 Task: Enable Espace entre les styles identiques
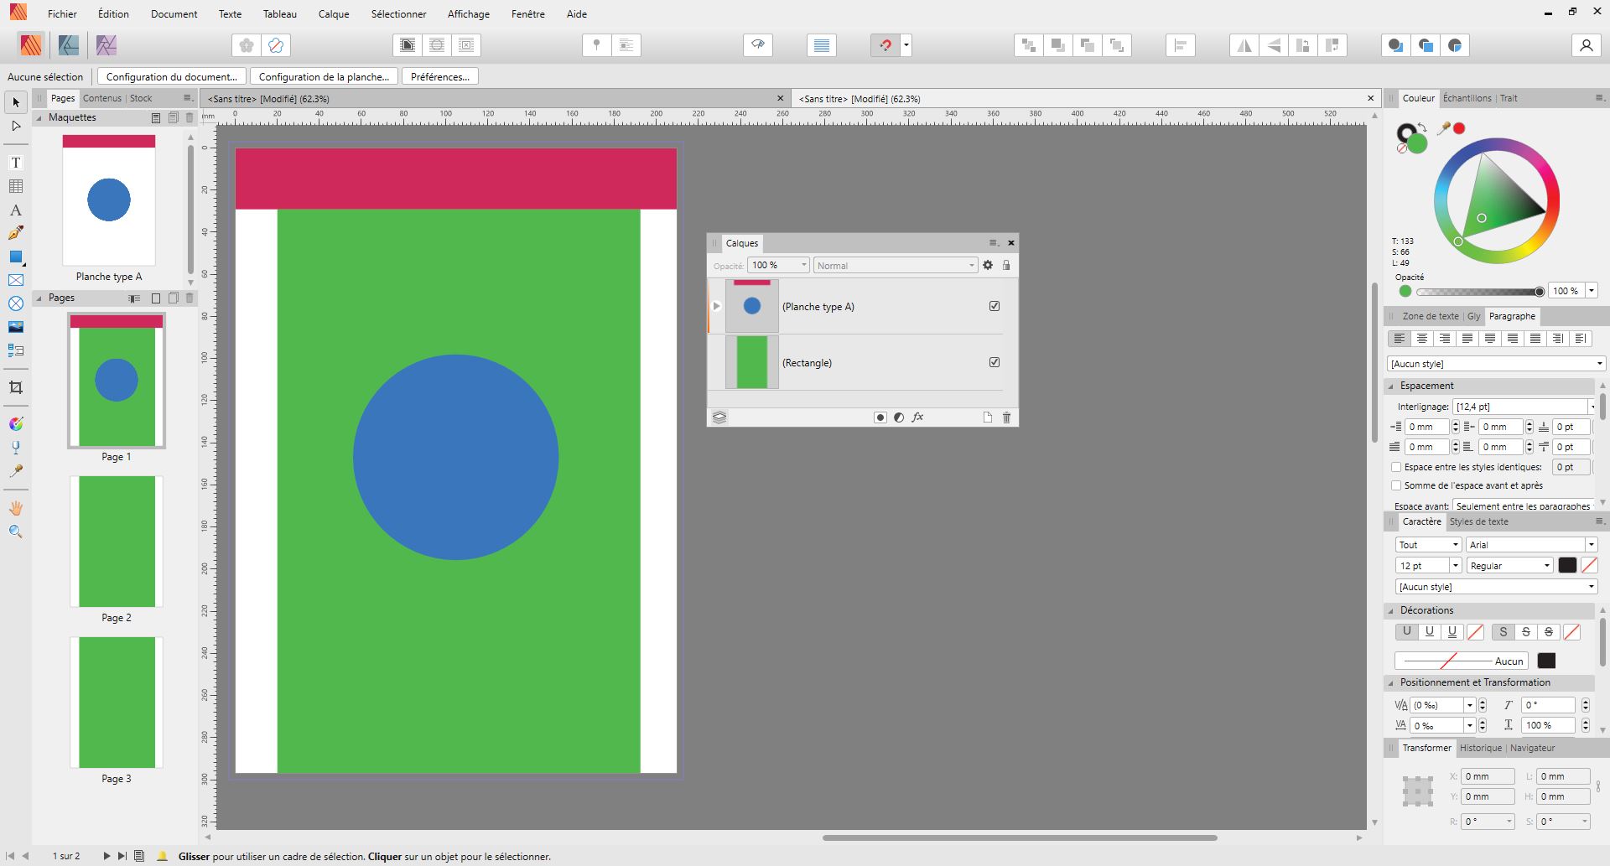[1396, 467]
